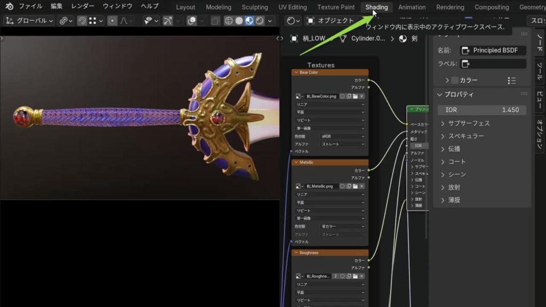Open the pivot point dropdown
Image resolution: width=546 pixels, height=307 pixels.
(66, 21)
